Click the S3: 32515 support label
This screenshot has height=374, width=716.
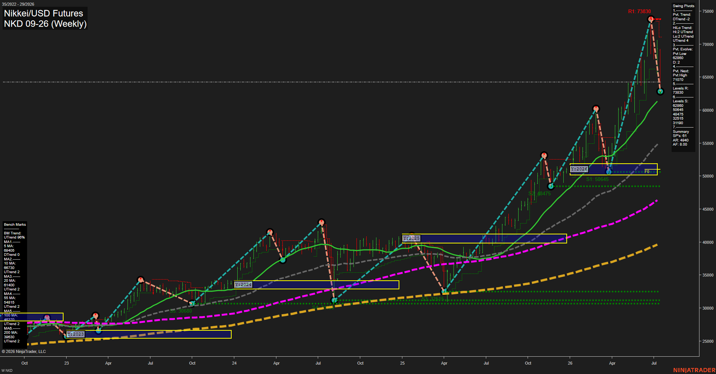click(432, 299)
